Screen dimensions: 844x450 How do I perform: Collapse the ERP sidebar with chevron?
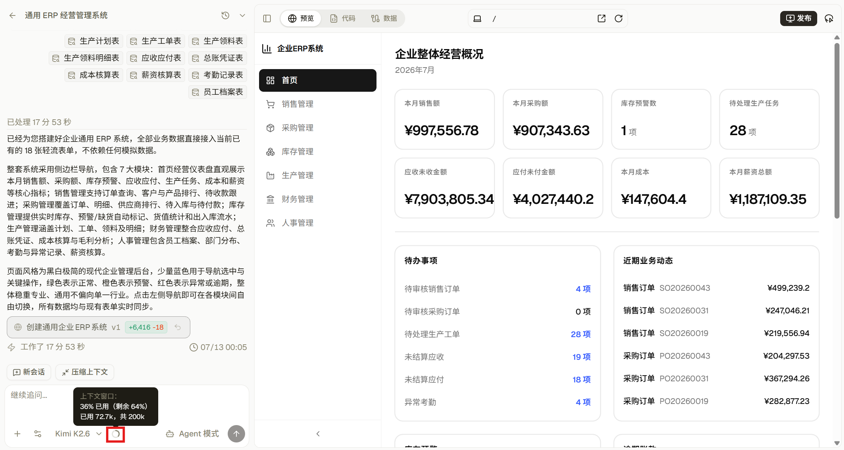tap(318, 434)
